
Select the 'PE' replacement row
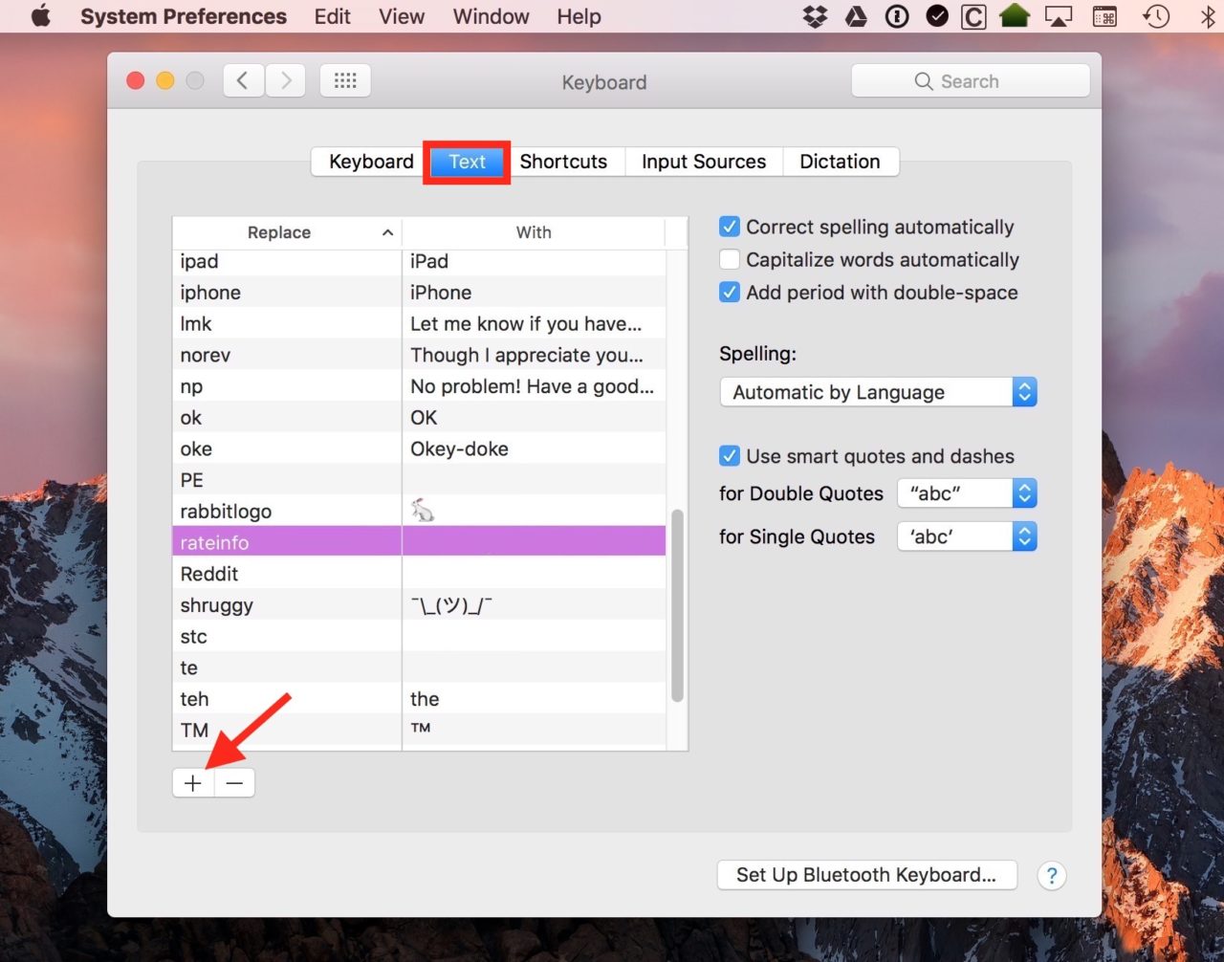click(x=419, y=480)
